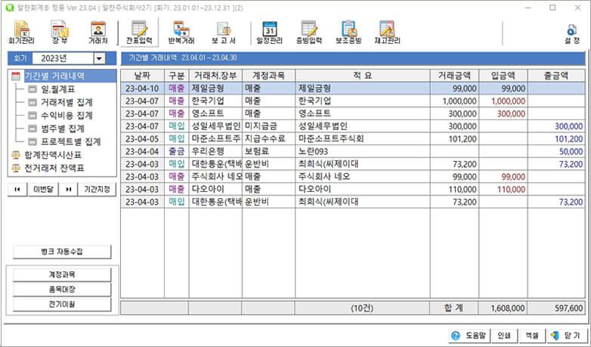This screenshot has width=591, height=347.
Task: Select 기간별 거래내역 in the tree
Action: point(54,76)
